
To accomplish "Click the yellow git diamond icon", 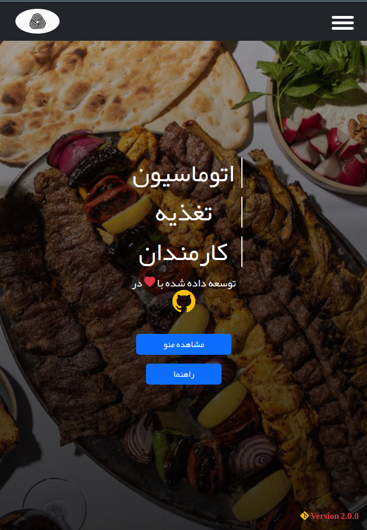I will [x=305, y=516].
